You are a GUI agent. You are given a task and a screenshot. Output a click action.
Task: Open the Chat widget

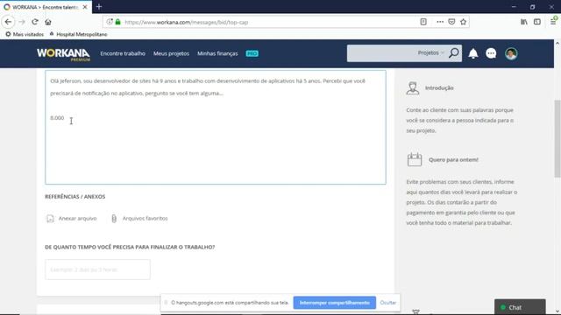520,307
